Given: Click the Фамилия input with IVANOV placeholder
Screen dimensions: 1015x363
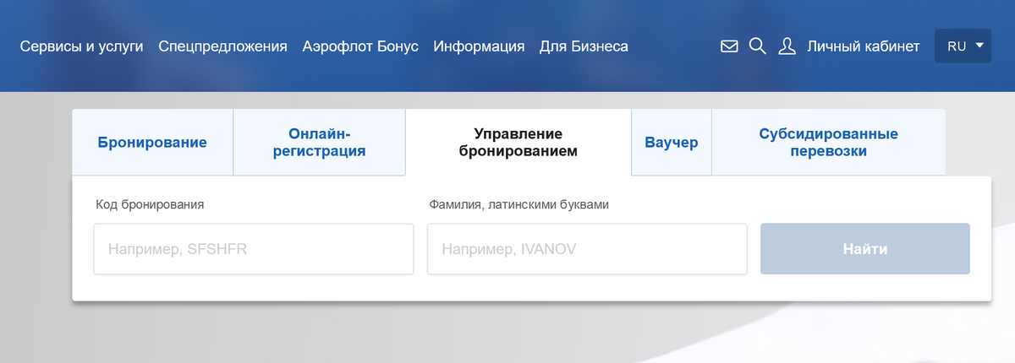Looking at the screenshot, I should coord(586,249).
